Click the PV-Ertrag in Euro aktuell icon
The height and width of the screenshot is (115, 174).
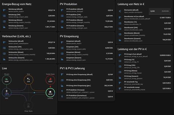click(120, 55)
